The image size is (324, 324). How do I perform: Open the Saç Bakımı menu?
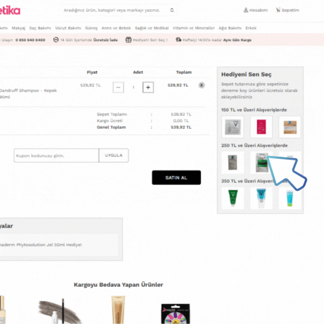pos(40,28)
